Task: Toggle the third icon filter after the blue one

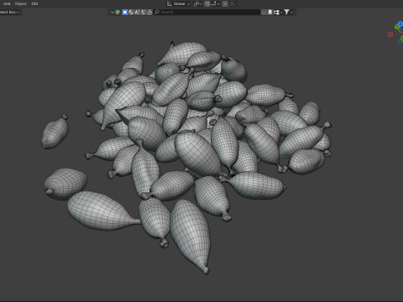Action: [x=137, y=12]
